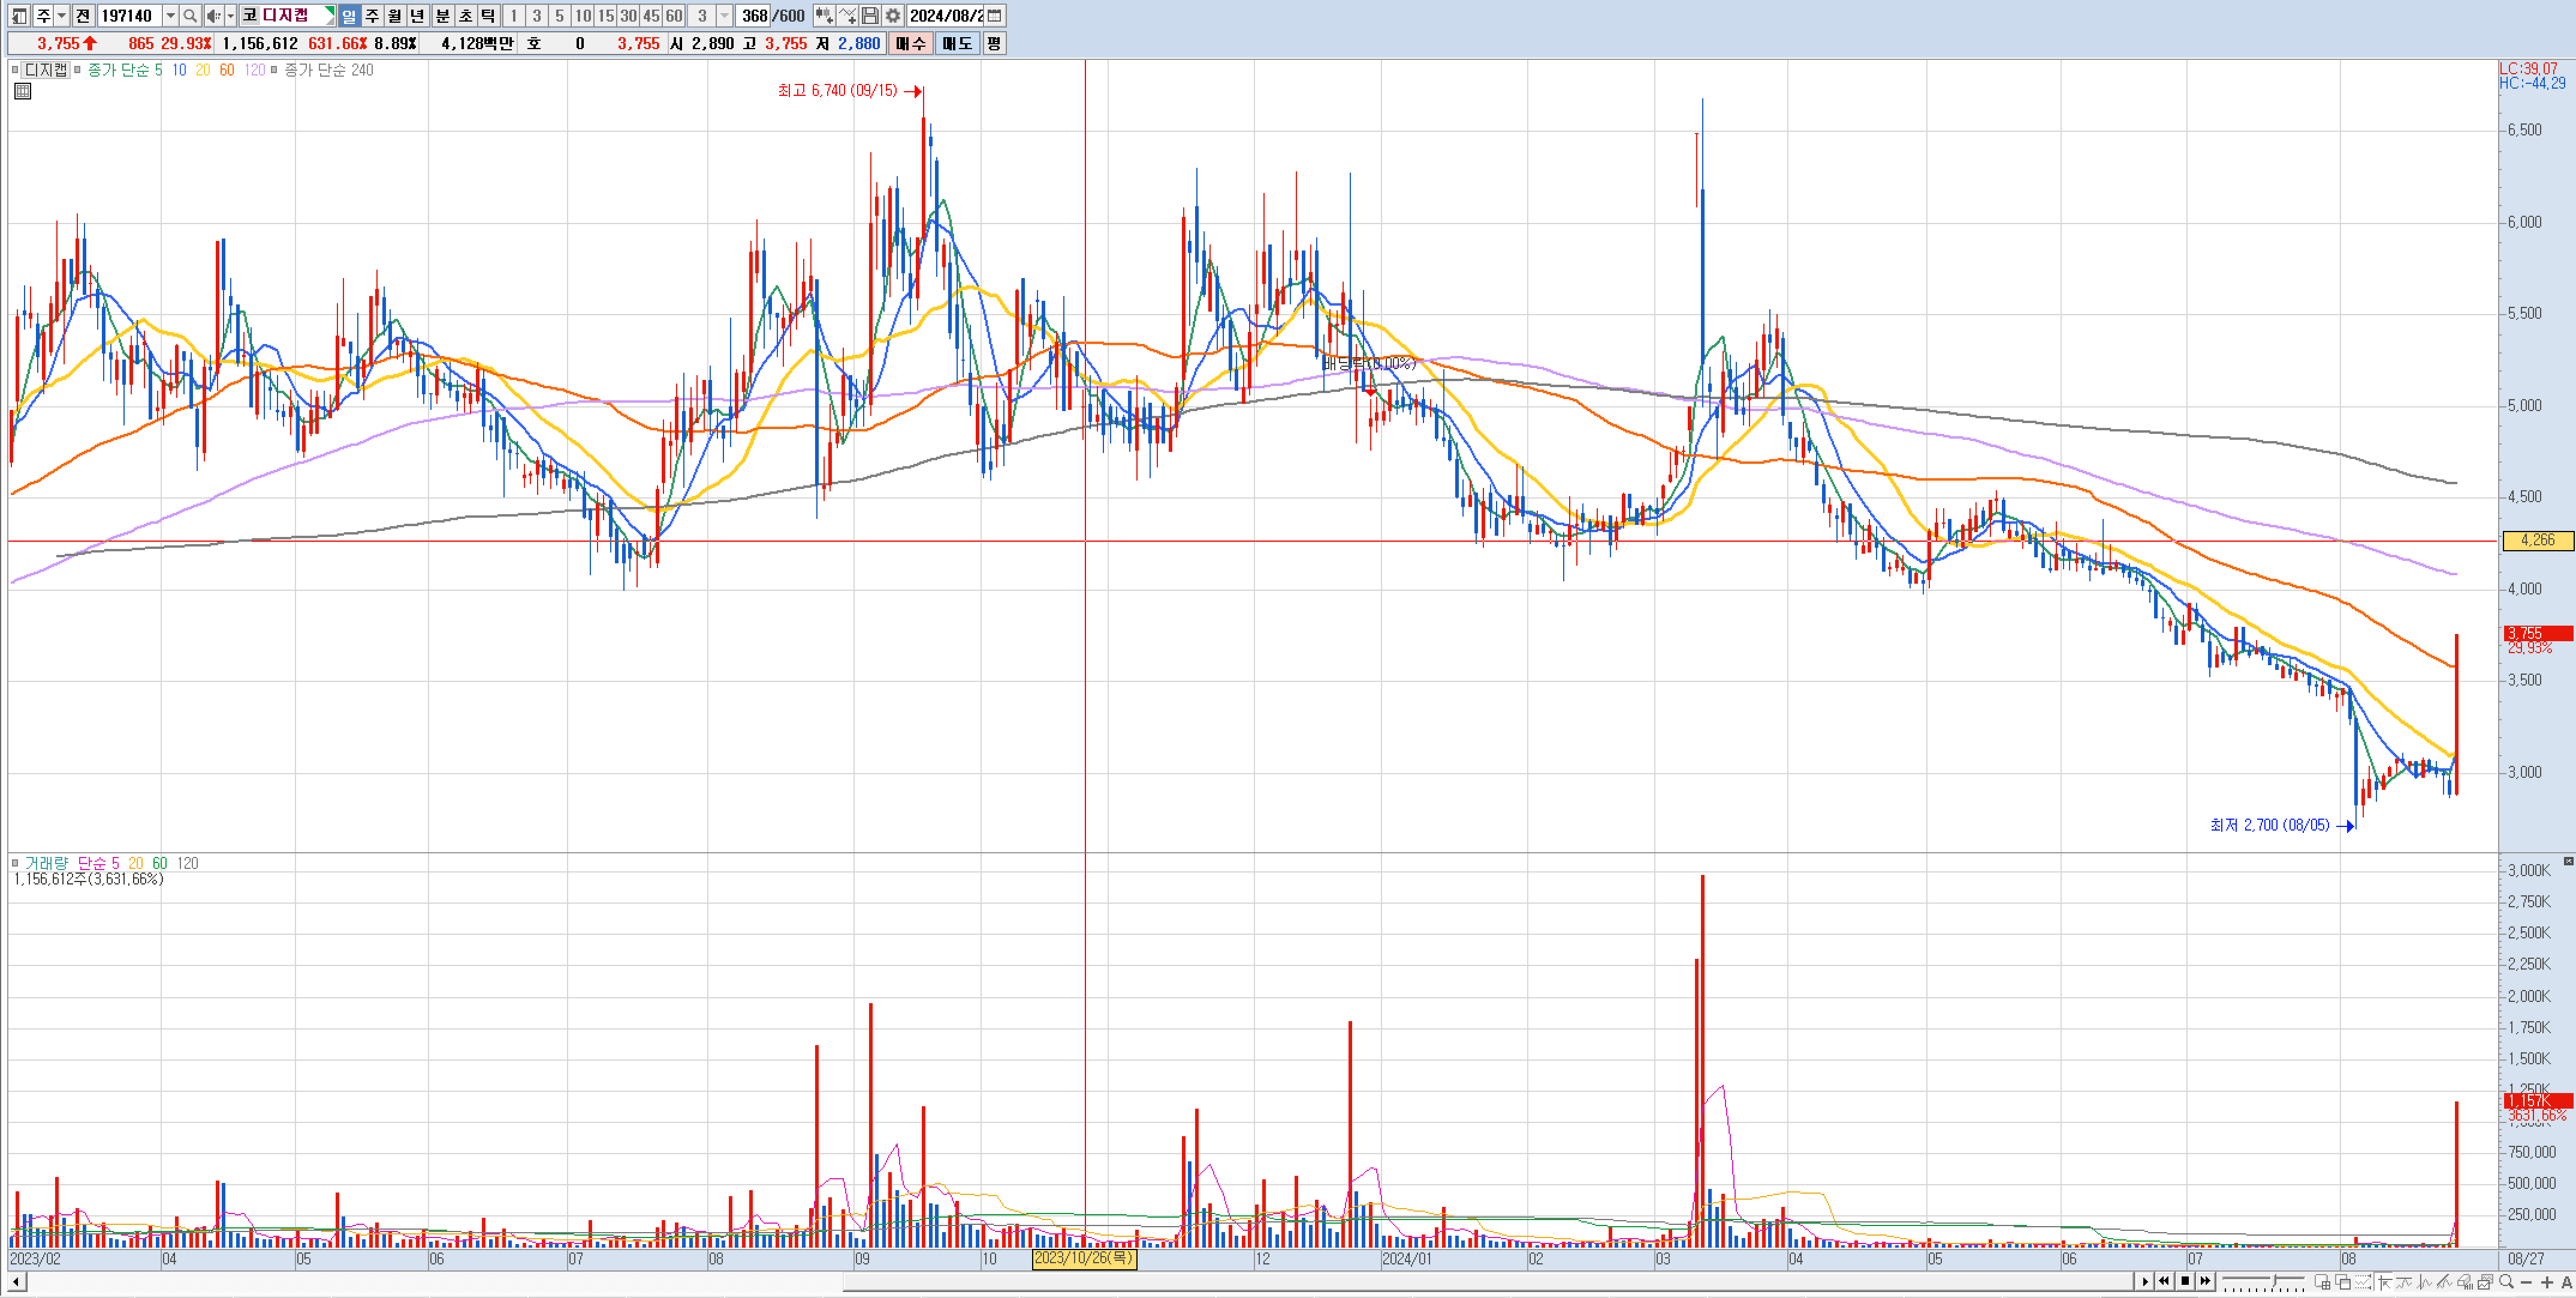Click the 매도 sell button
The height and width of the screenshot is (1298, 2576).
(957, 43)
